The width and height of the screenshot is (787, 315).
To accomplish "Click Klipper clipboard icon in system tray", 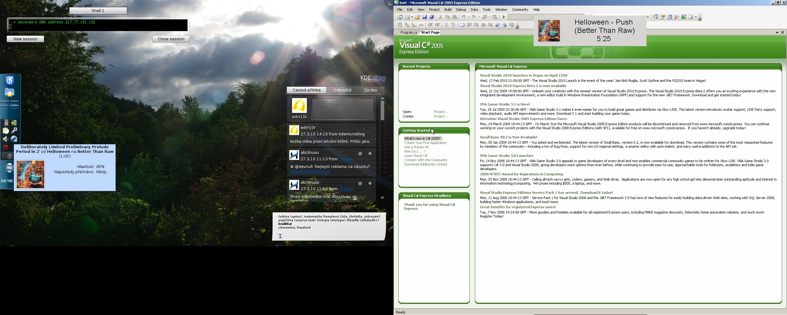I will [x=6, y=131].
